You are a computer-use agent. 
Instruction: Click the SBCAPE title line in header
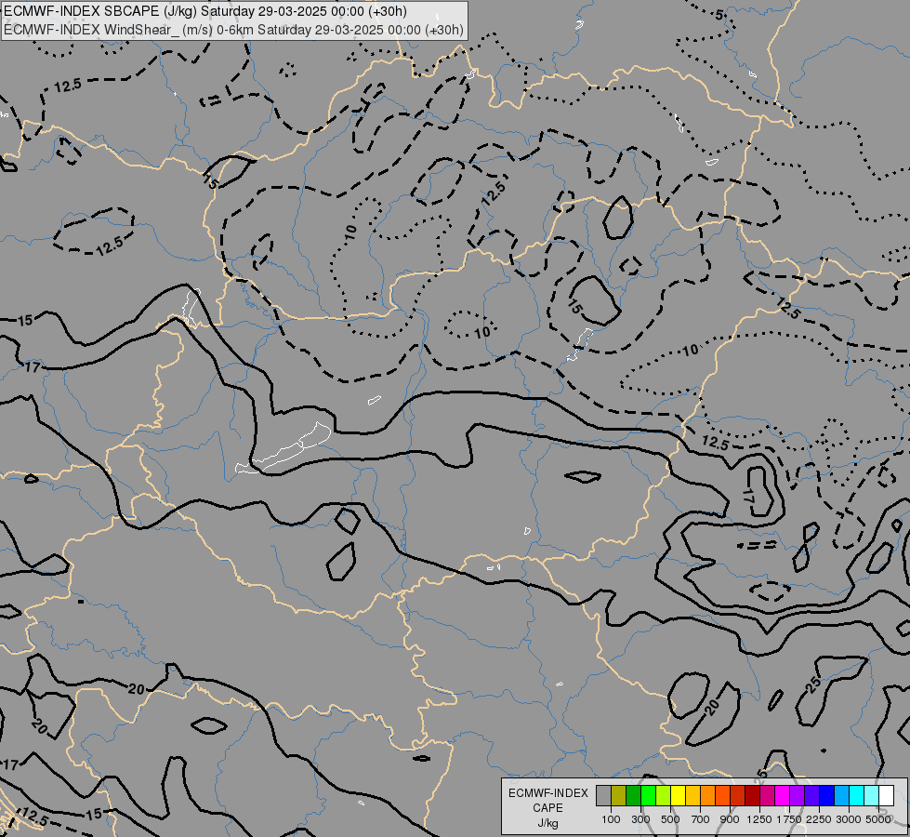pos(204,11)
